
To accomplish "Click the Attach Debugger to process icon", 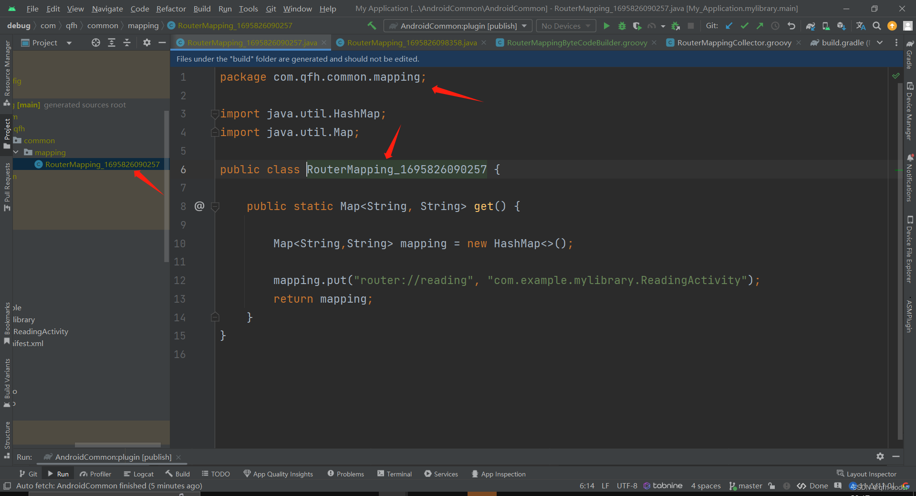I will click(x=676, y=26).
